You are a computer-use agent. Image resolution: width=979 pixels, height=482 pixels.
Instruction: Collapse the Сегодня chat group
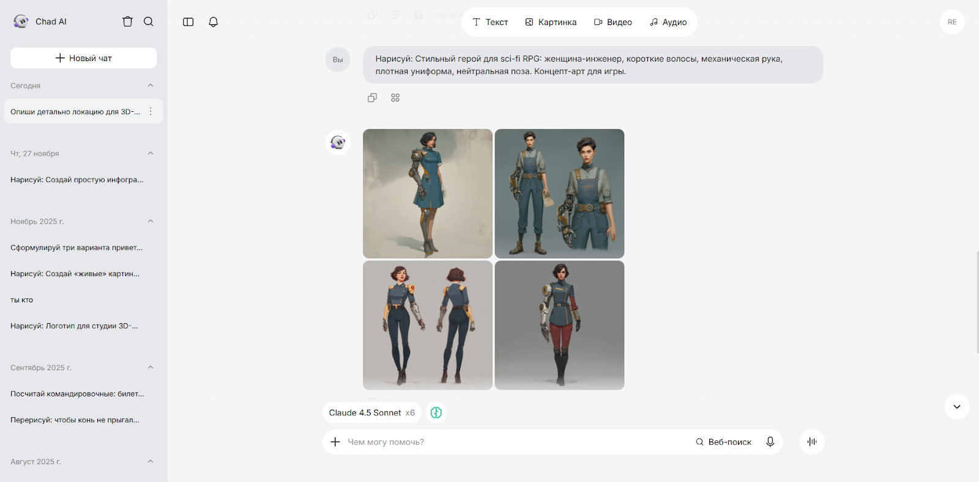click(151, 86)
